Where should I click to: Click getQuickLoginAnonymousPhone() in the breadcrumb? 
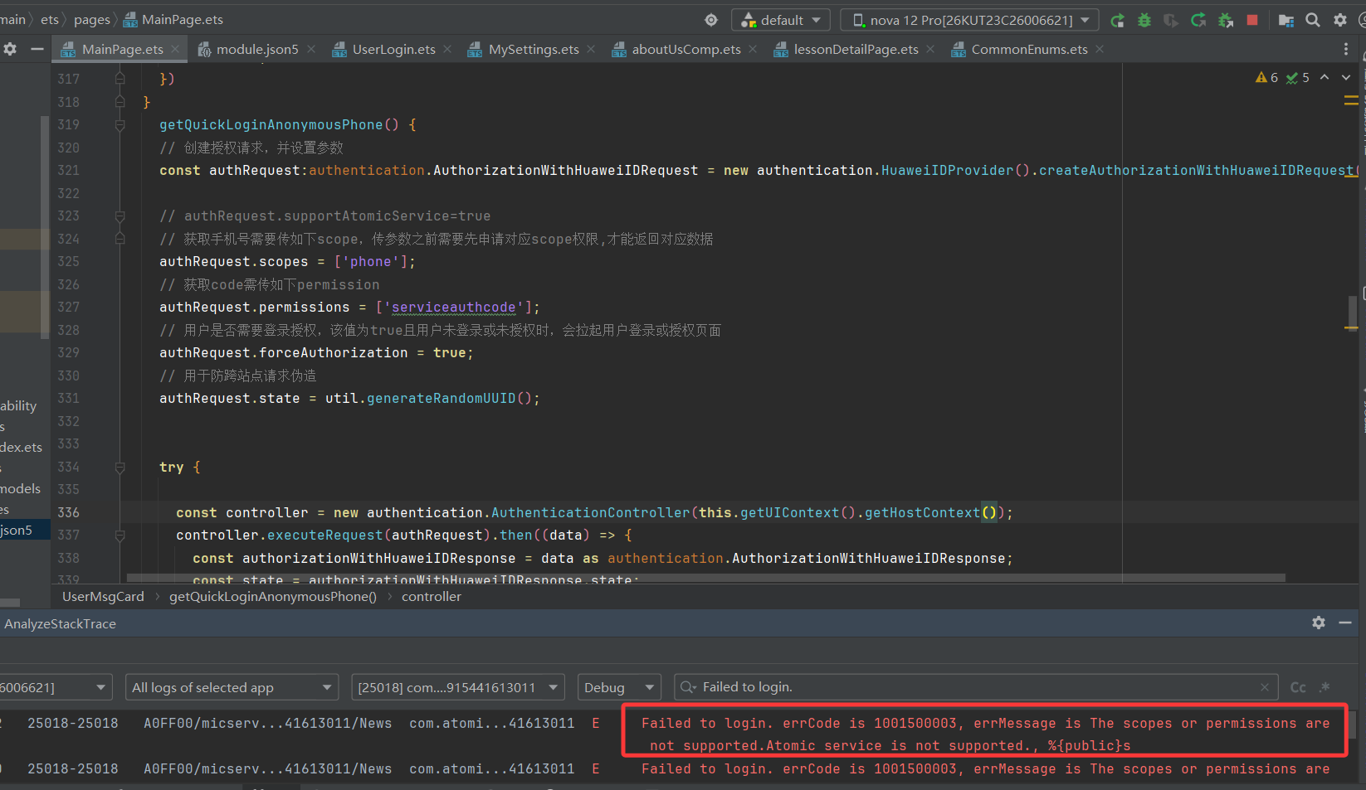(272, 597)
